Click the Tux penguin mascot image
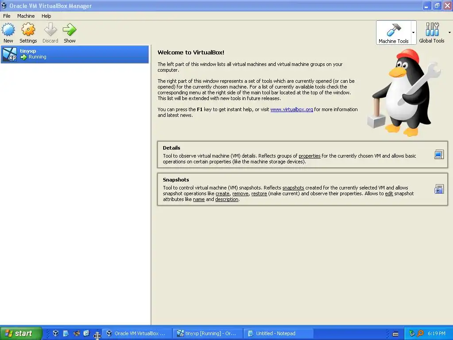Image resolution: width=453 pixels, height=340 pixels. coord(404,93)
